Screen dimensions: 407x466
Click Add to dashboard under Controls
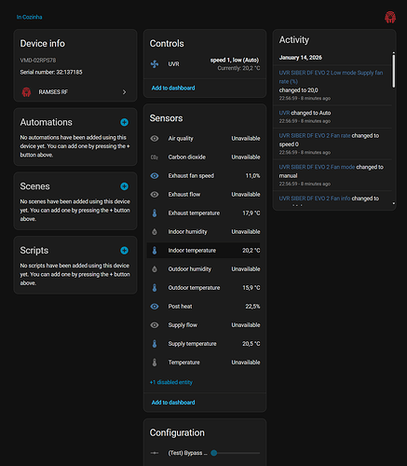[x=173, y=88]
